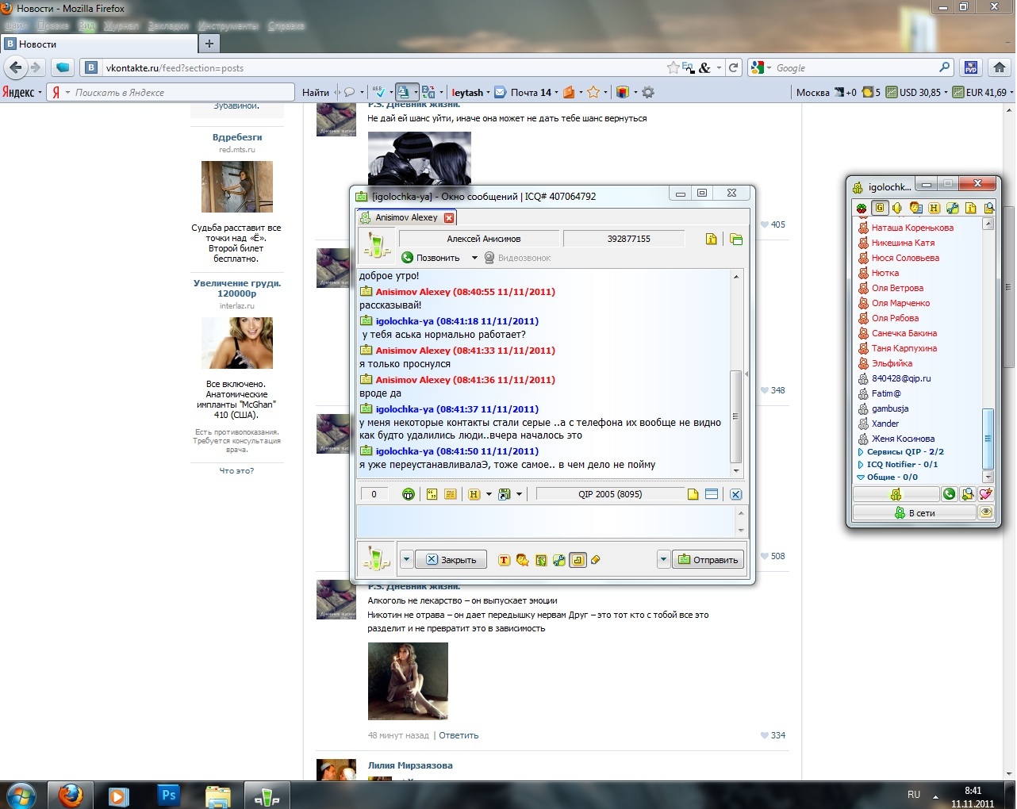Open chat history with the H icon

(474, 494)
